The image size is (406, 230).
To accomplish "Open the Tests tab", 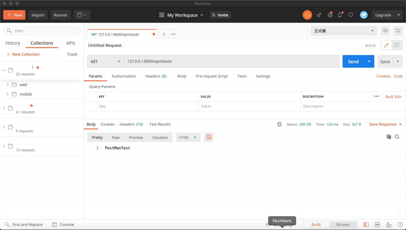I will click(242, 76).
